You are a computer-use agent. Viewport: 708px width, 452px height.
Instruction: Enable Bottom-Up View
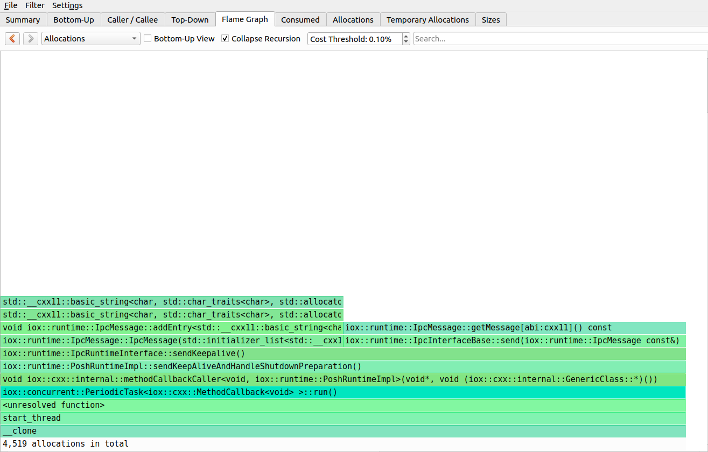pyautogui.click(x=147, y=38)
